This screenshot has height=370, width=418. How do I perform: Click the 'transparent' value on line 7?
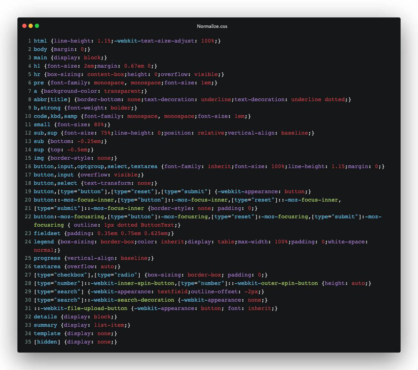coord(122,91)
